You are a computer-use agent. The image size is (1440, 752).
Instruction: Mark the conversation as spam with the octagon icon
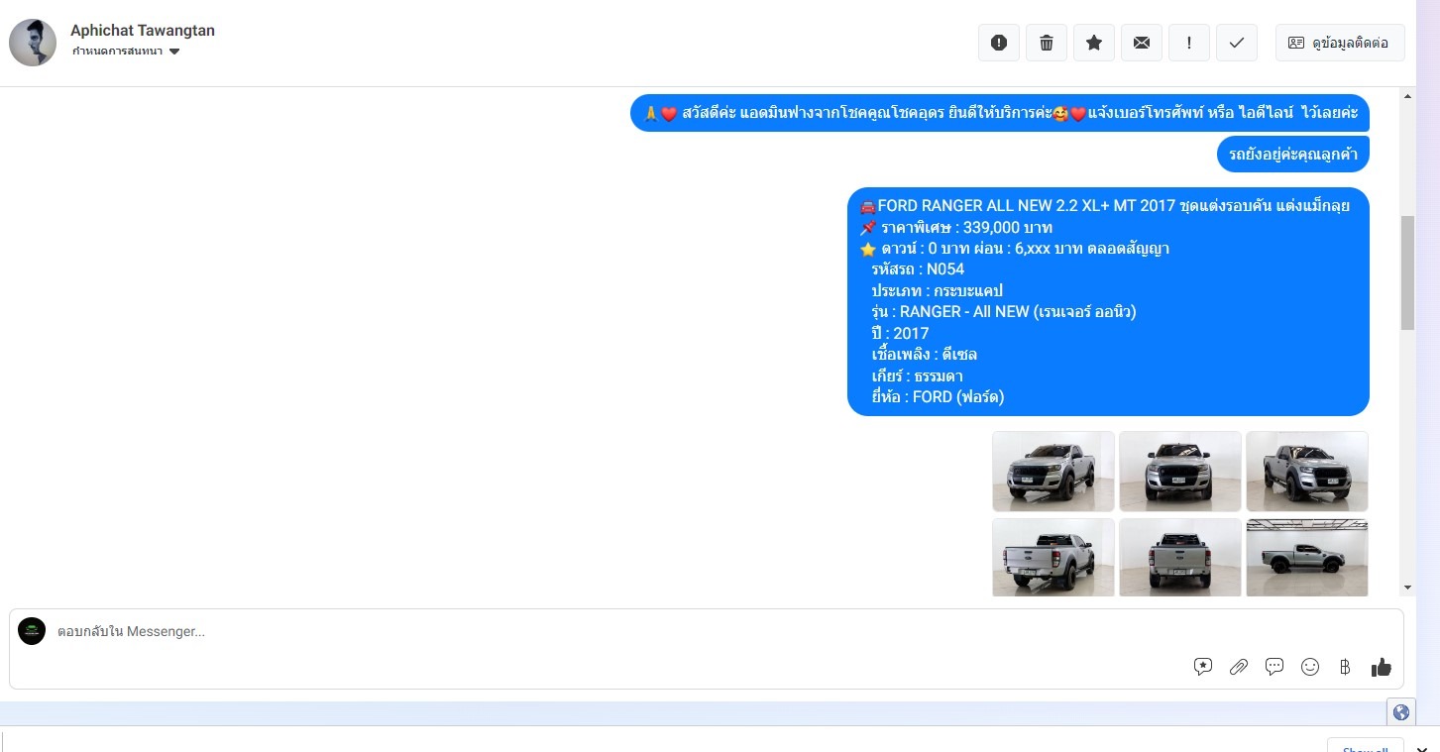999,43
